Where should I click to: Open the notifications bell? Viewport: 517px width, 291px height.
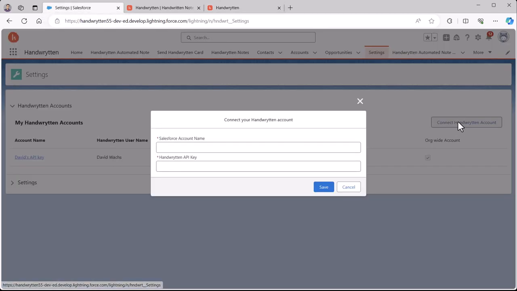point(489,38)
